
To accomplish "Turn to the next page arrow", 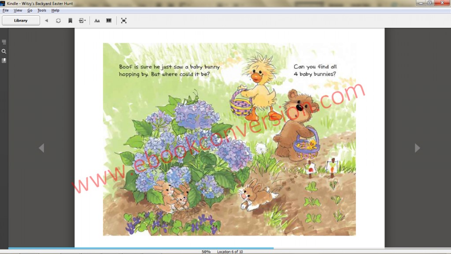I will coord(418,148).
